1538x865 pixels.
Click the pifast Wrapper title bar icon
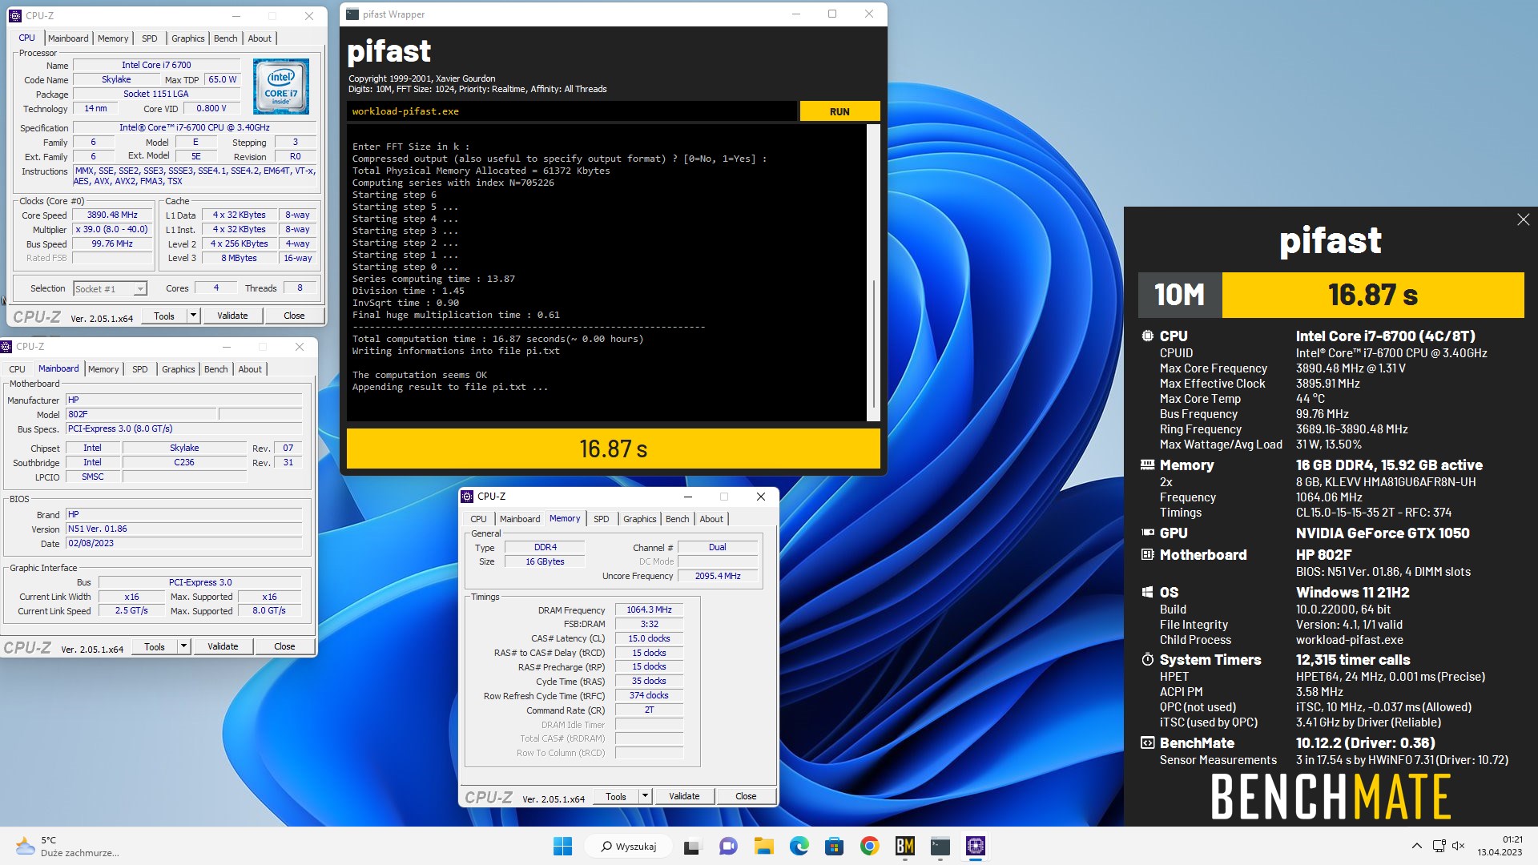point(352,14)
